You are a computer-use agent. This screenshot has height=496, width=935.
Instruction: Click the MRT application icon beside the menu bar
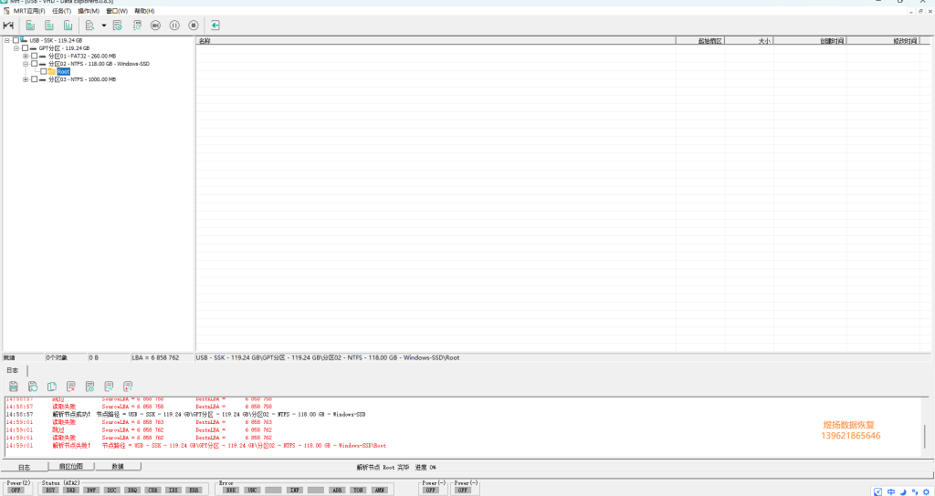coord(6,11)
